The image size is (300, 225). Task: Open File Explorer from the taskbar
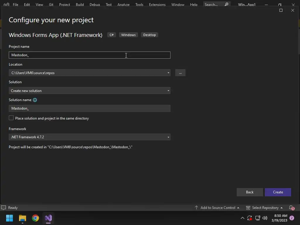point(22,218)
